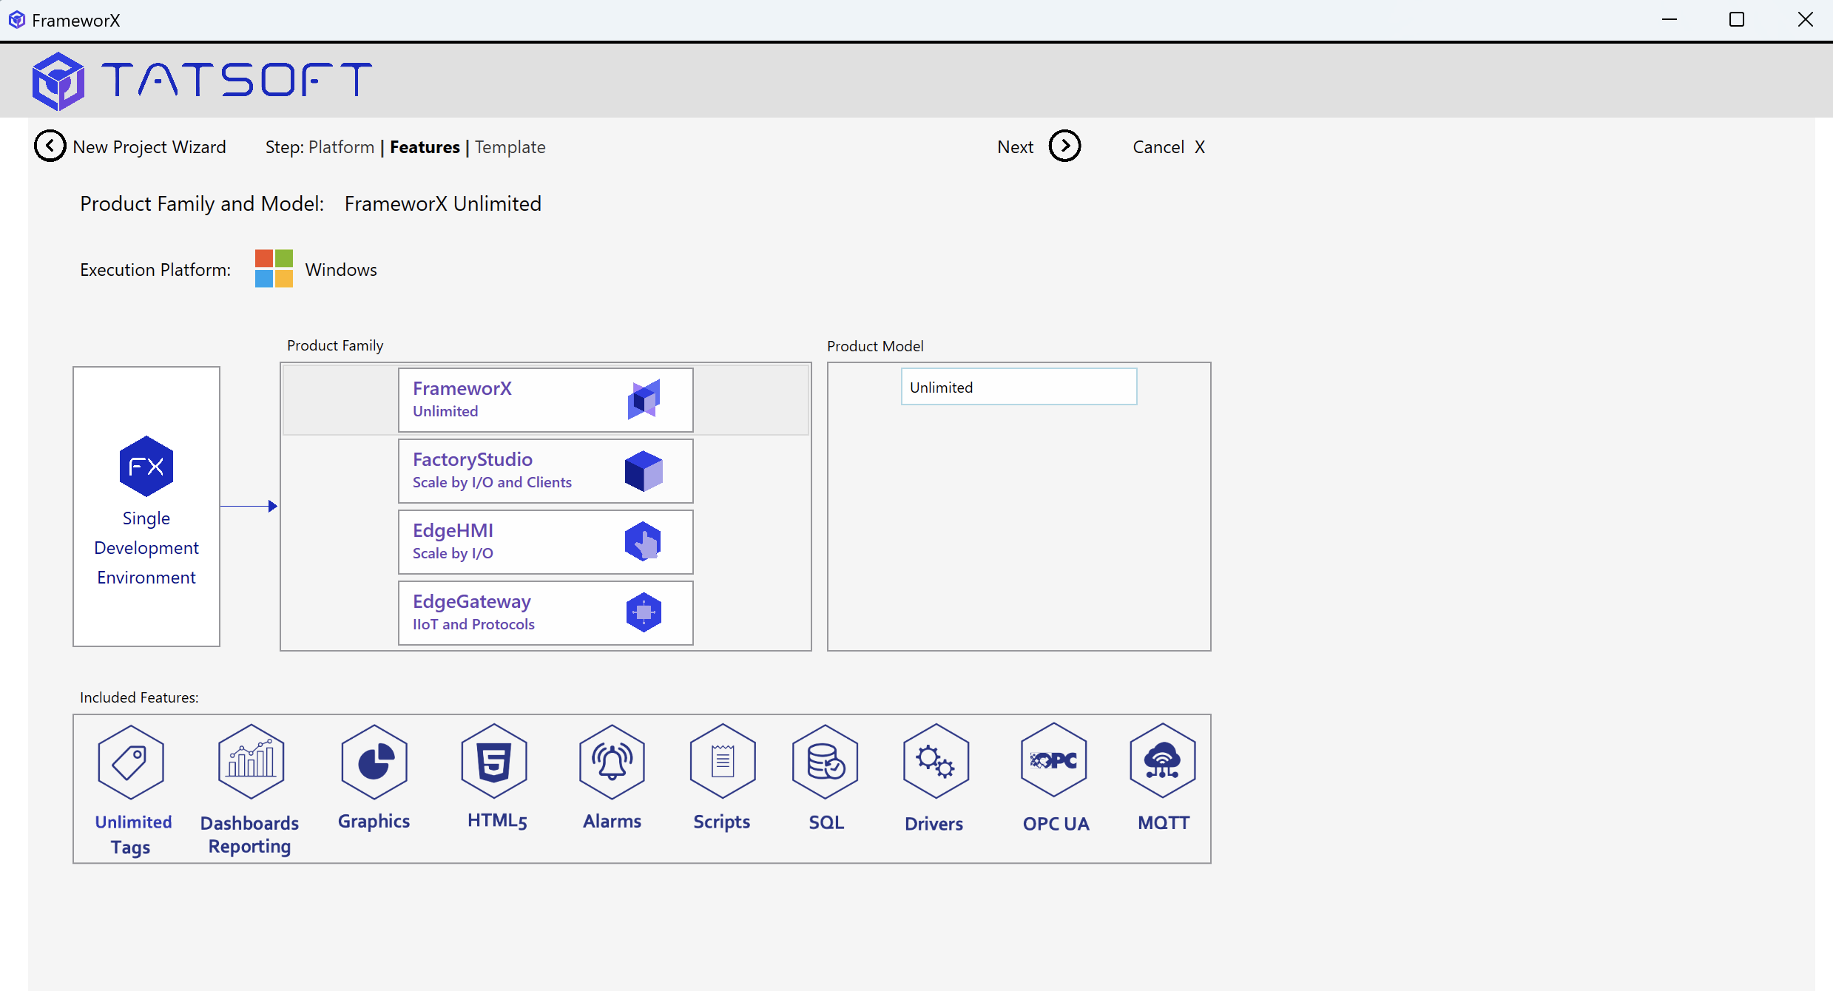Click the Tatsoft cube logo in header
Viewport: 1833px width, 991px height.
58,81
